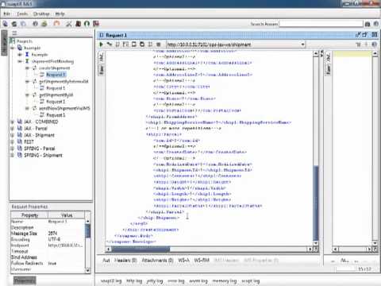Click the scissors preferences icon in main toolbar
Screen dimensions: 381x286
[x=69, y=24]
